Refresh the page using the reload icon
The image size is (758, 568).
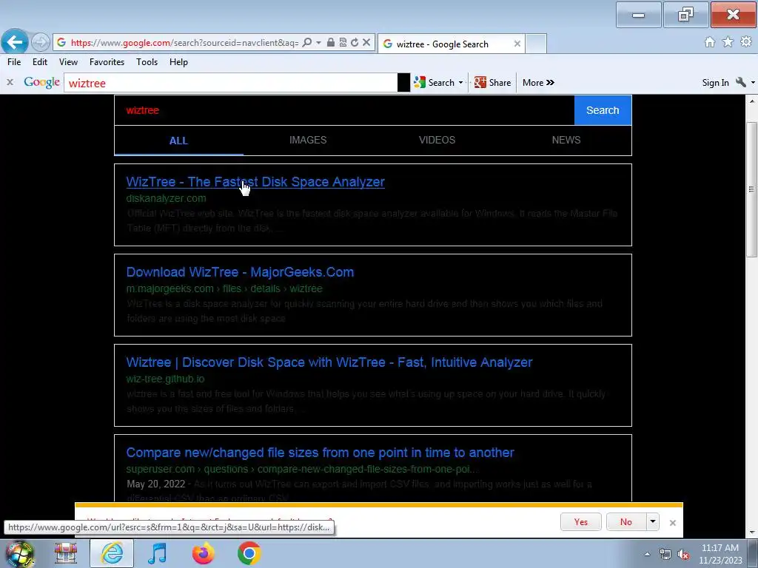pyautogui.click(x=355, y=42)
